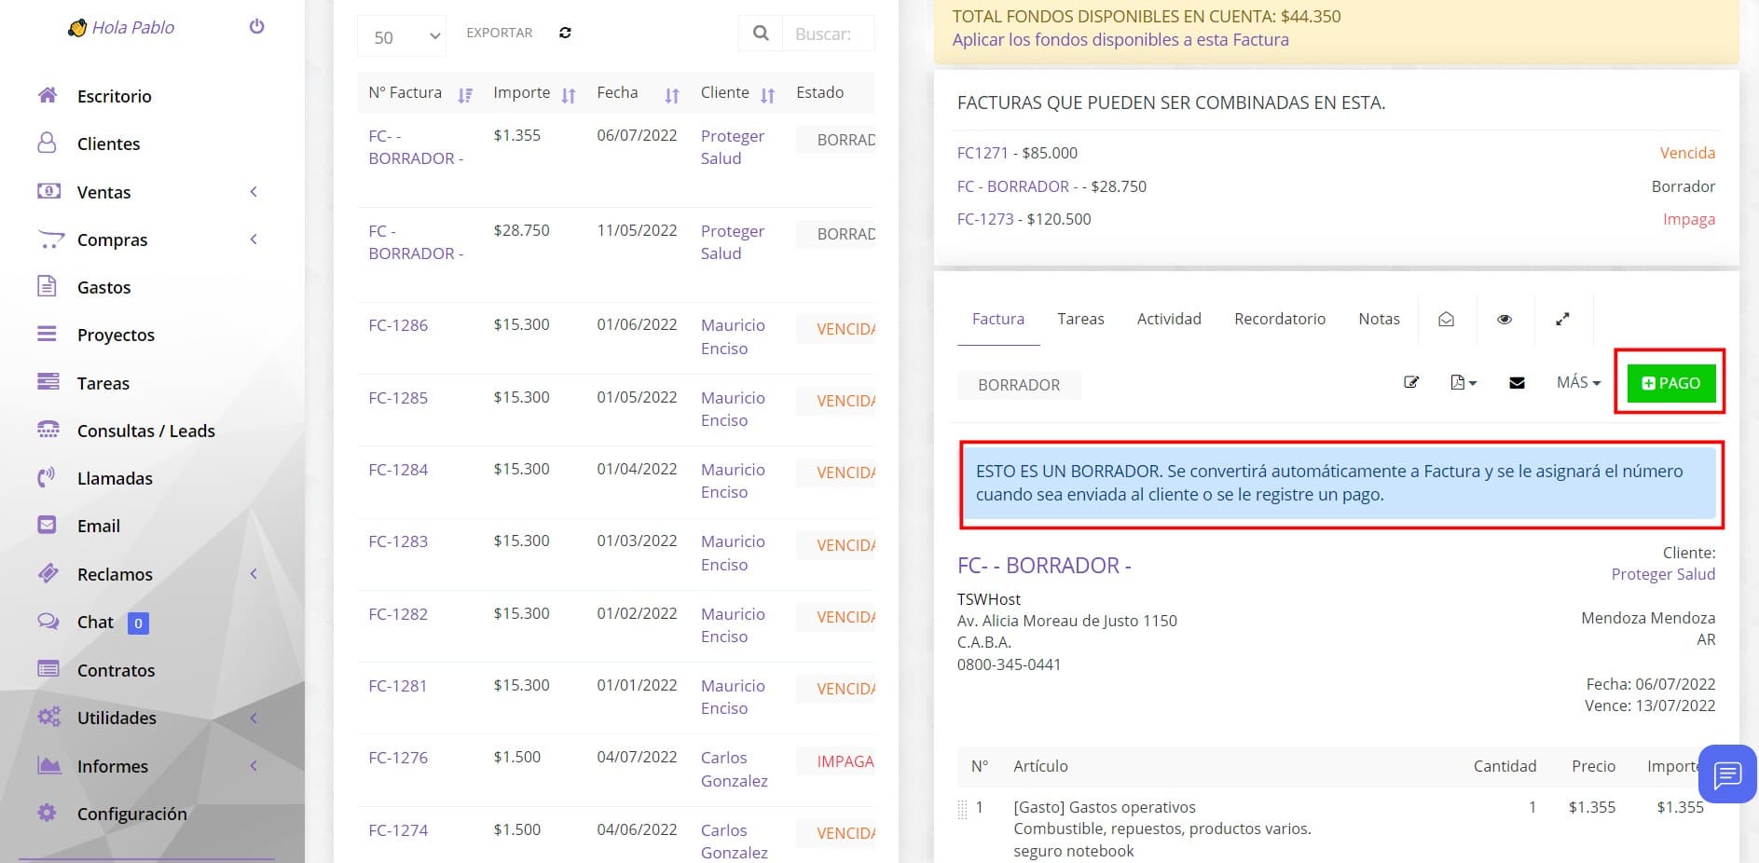Open invoice FC-1285 in list
The height and width of the screenshot is (863, 1759).
[398, 398]
